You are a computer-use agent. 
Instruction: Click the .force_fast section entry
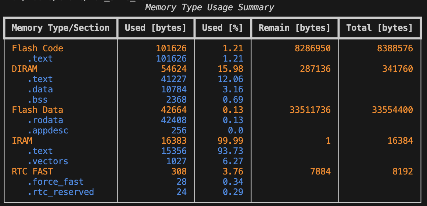point(55,182)
